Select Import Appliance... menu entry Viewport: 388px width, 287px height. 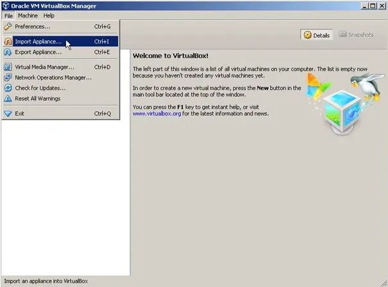(61, 42)
